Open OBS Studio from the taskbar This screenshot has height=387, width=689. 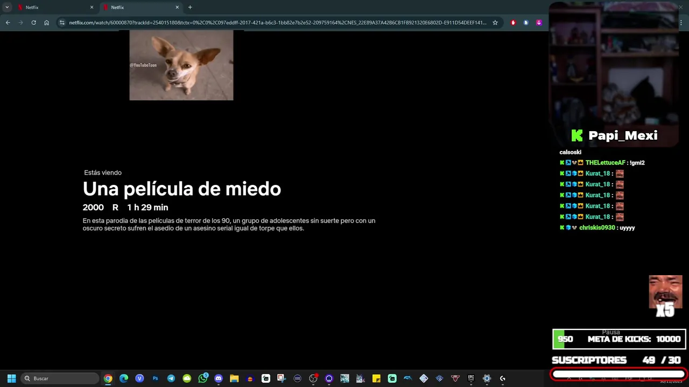(x=313, y=378)
